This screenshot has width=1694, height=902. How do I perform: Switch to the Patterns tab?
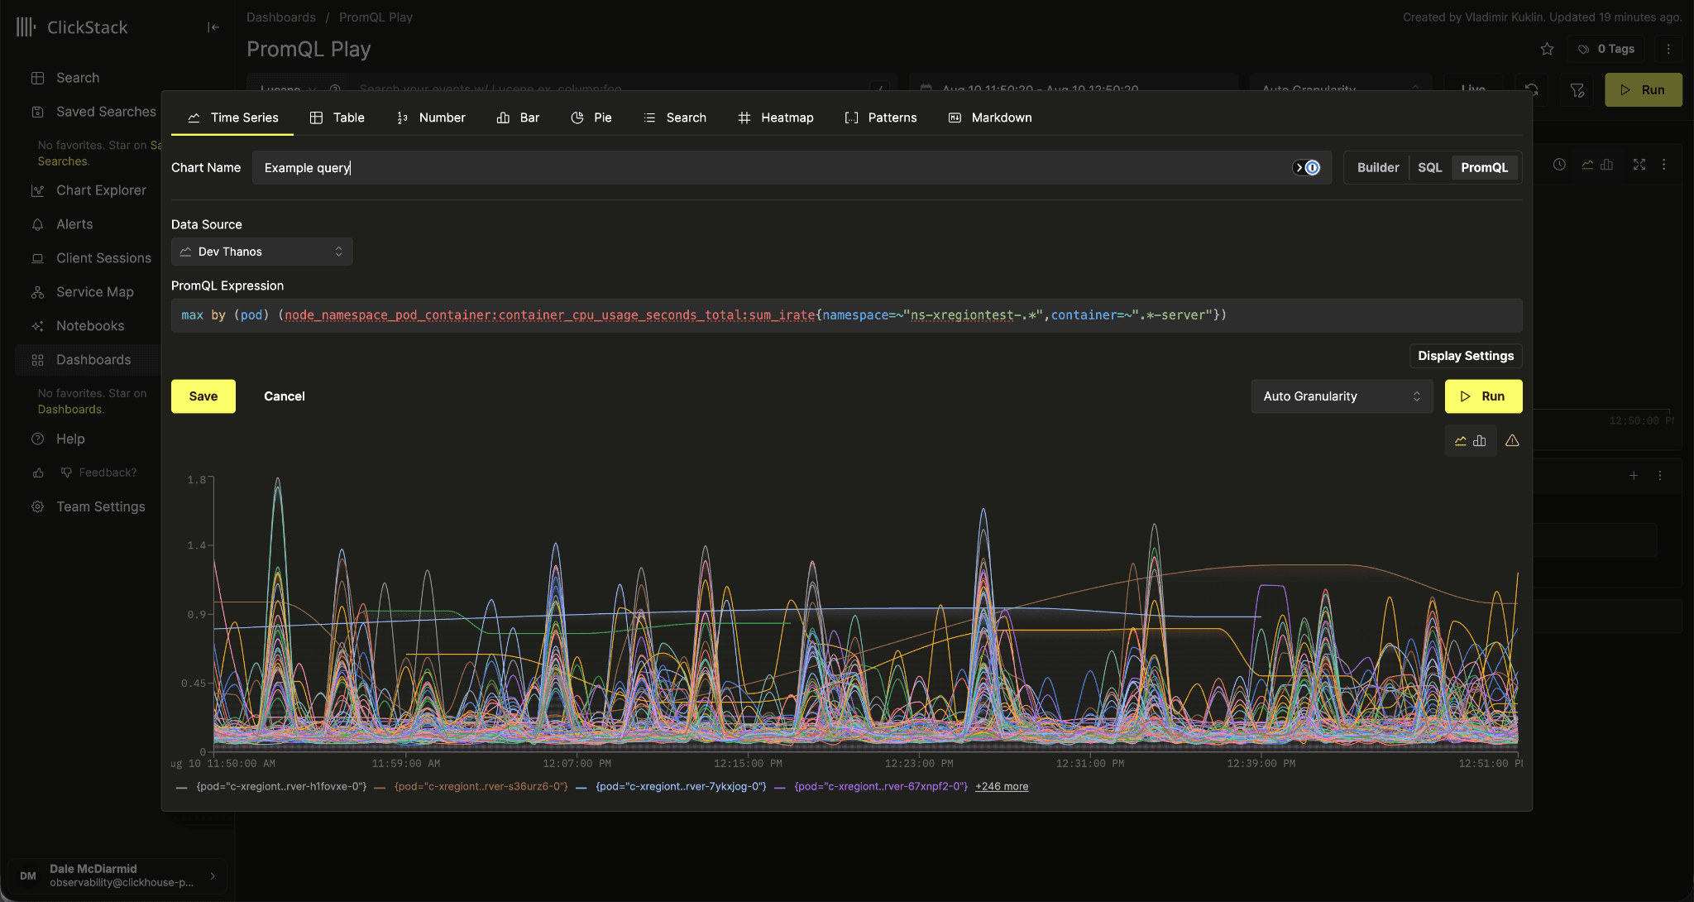pos(881,118)
